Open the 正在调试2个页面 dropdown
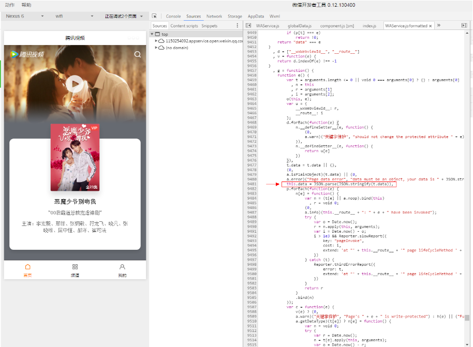473x347 pixels. [x=124, y=16]
